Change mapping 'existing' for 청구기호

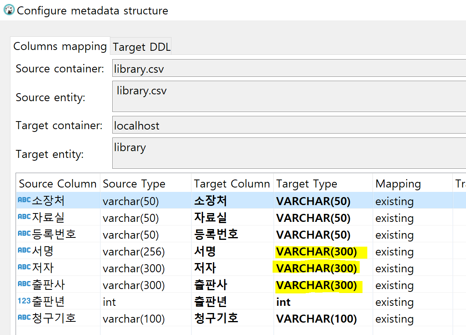coord(394,319)
